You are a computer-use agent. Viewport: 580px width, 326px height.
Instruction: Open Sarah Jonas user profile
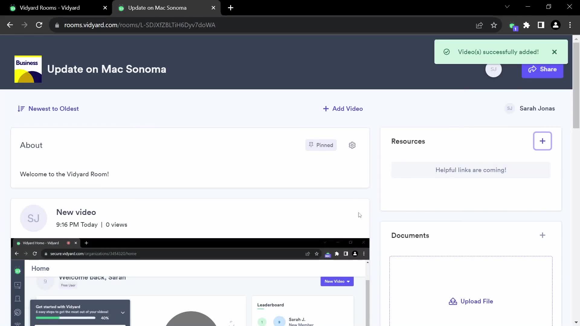point(530,108)
